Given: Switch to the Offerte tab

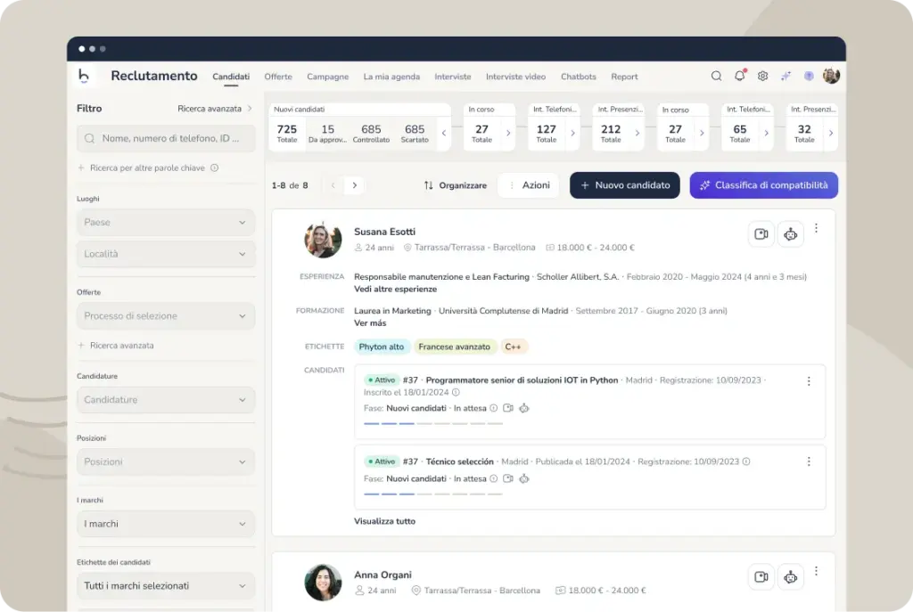Looking at the screenshot, I should click(x=278, y=77).
